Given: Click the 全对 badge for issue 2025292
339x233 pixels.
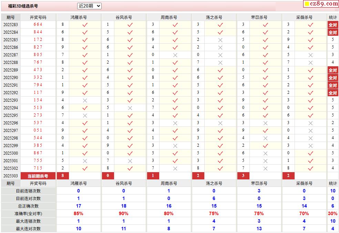Looking at the screenshot, I should [x=333, y=93].
